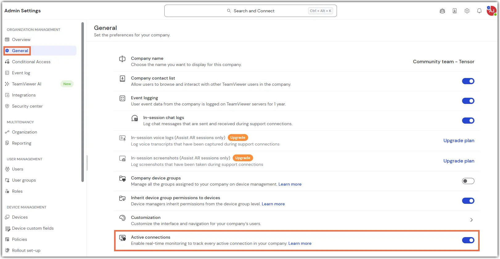Click the TeamViewer AI sparkle icon
500x259 pixels.
7,84
